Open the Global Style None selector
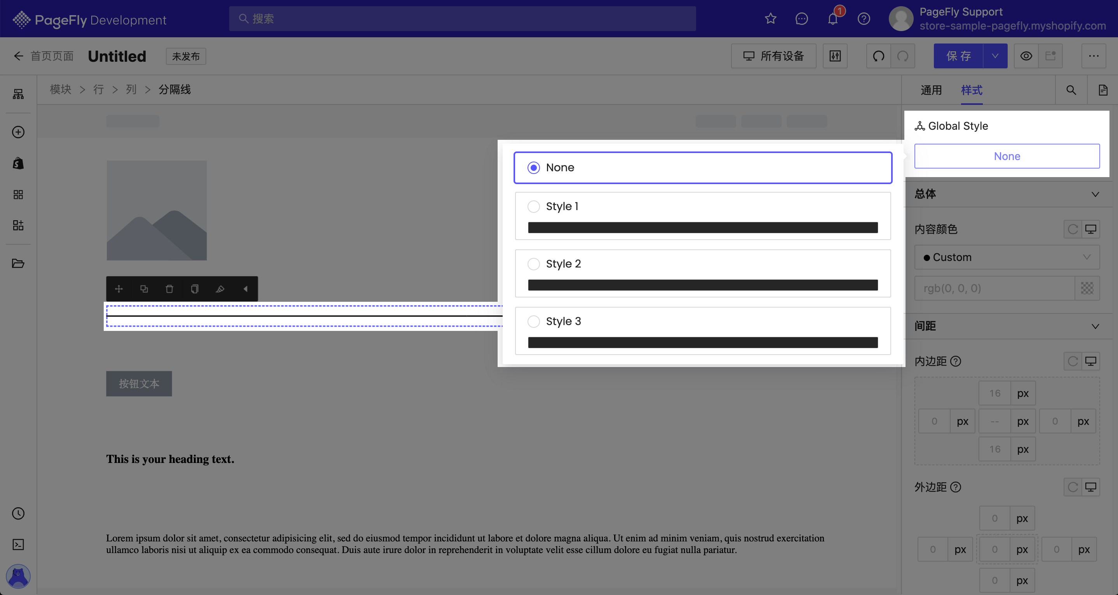This screenshot has height=595, width=1118. pos(1007,156)
